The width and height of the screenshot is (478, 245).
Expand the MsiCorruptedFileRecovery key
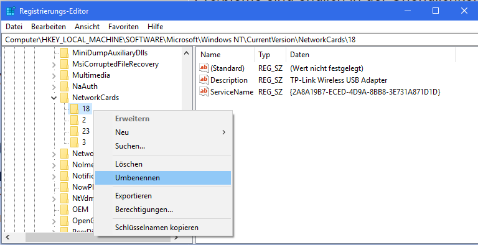[x=54, y=64]
